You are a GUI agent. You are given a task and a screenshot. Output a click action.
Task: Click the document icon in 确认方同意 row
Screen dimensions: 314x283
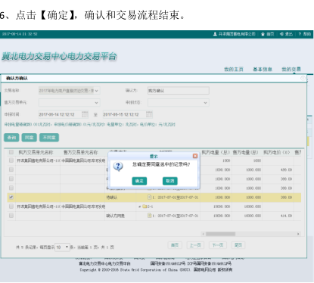click(150, 216)
